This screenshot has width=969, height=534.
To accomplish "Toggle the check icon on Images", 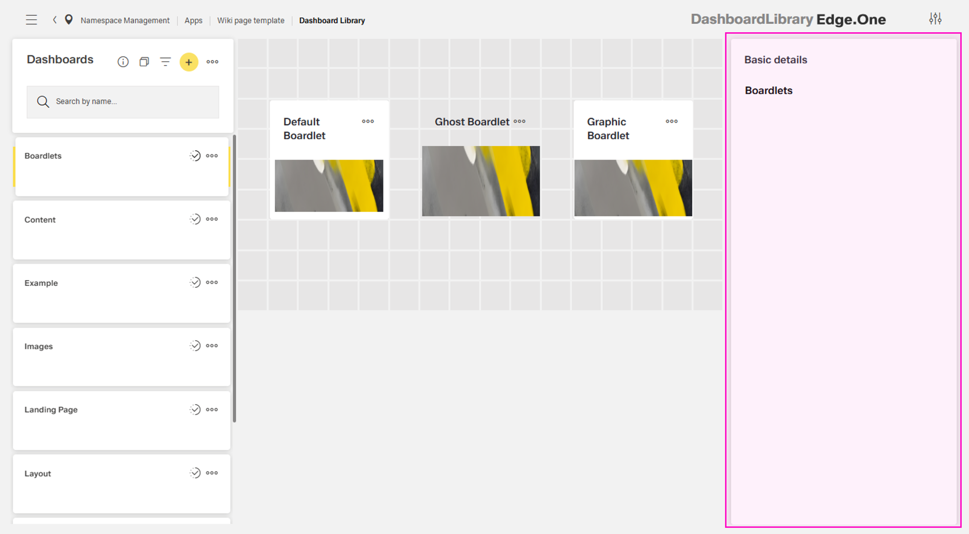I will 195,346.
